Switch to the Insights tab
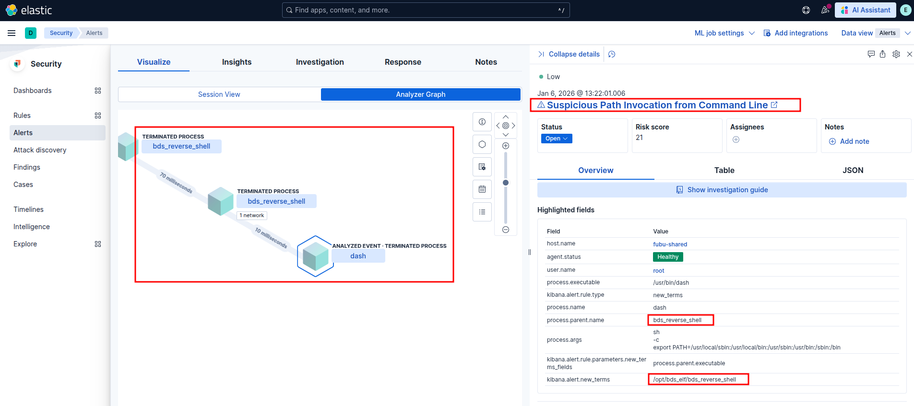This screenshot has height=406, width=914. 237,62
